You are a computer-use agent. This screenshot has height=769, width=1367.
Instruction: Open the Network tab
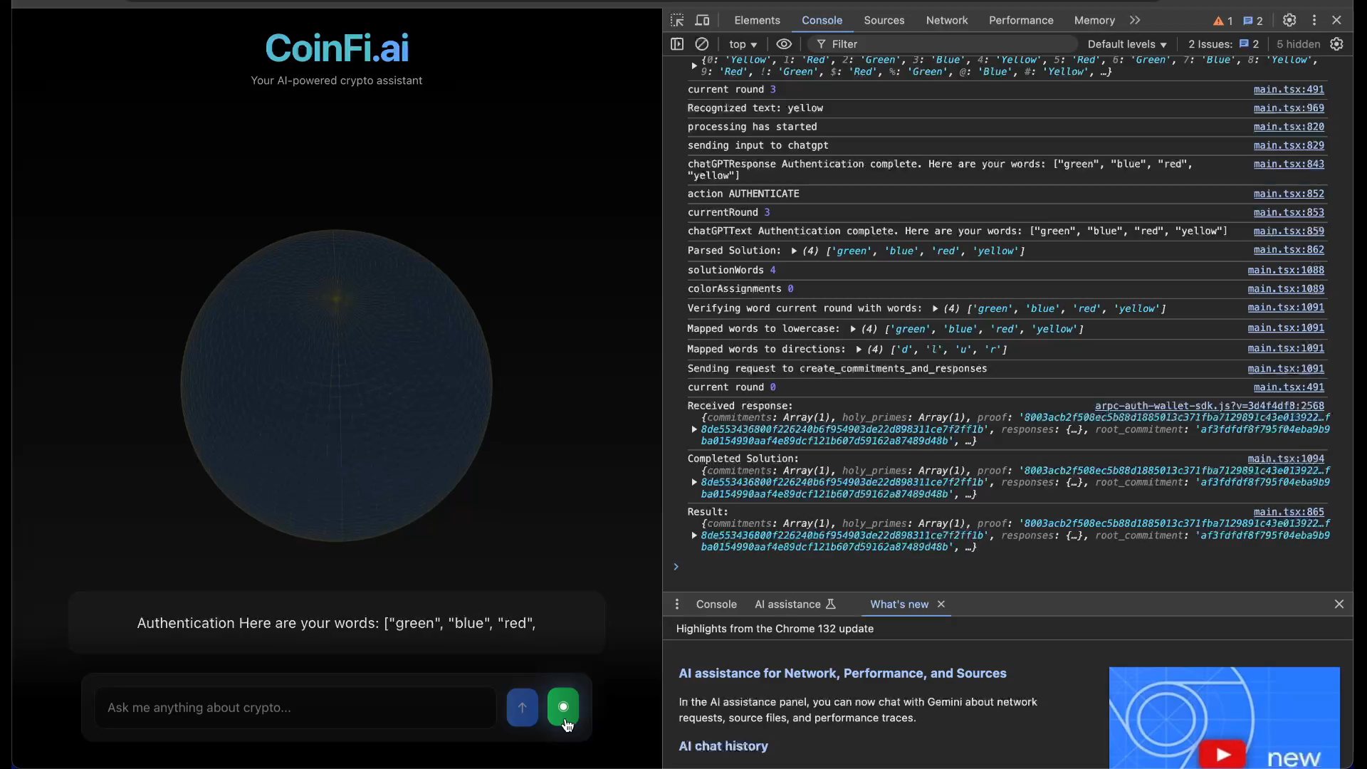point(947,20)
